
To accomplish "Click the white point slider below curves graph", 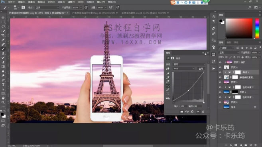I will (x=203, y=102).
